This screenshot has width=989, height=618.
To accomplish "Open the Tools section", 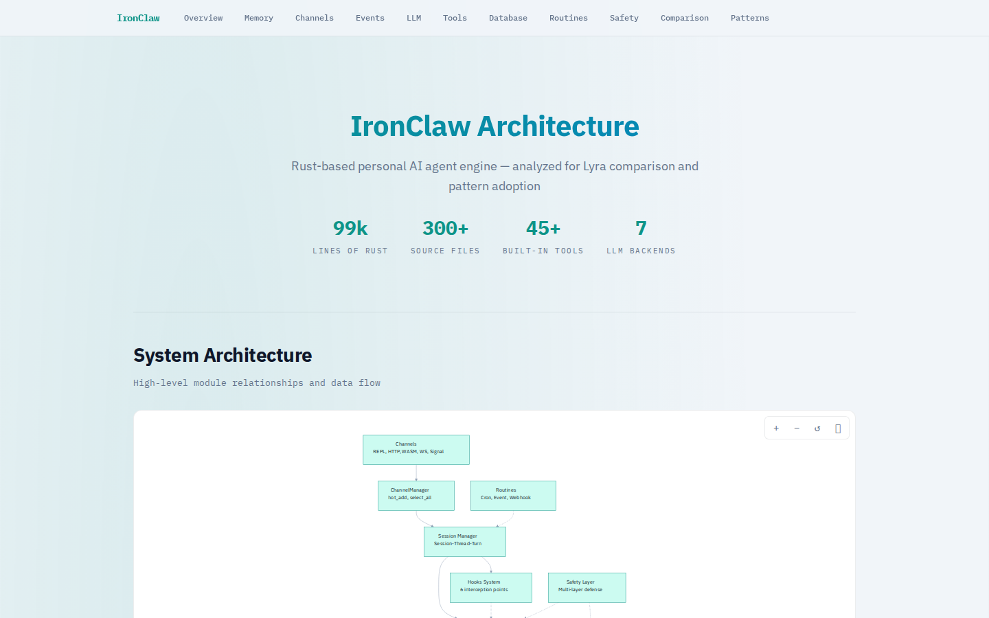I will click(x=455, y=18).
